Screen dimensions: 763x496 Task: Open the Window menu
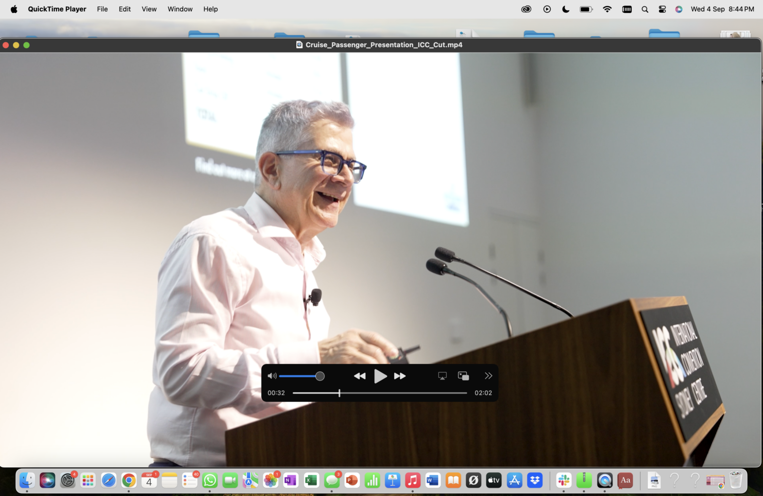pyautogui.click(x=180, y=9)
